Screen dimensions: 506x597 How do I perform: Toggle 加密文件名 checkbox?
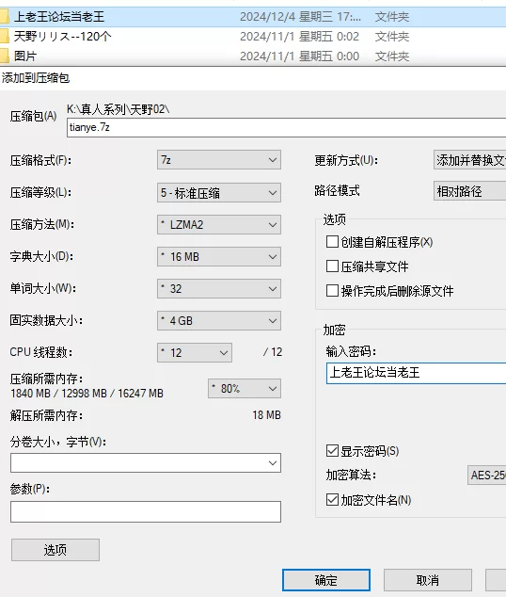click(332, 499)
